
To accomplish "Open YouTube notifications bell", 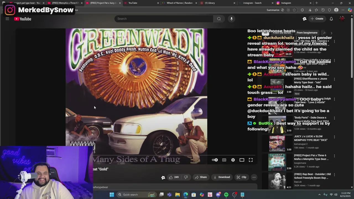I will [331, 19].
